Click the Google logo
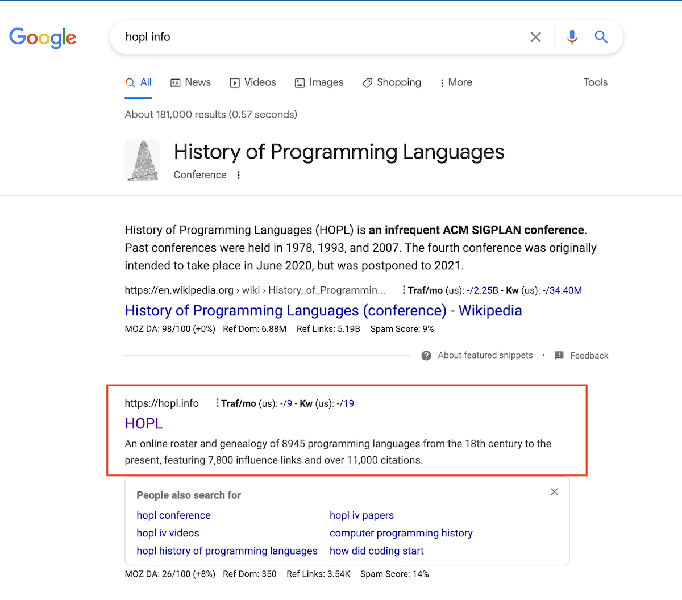 tap(43, 37)
